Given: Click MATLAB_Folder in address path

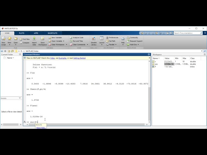Looking at the screenshot, I should click(32, 51).
